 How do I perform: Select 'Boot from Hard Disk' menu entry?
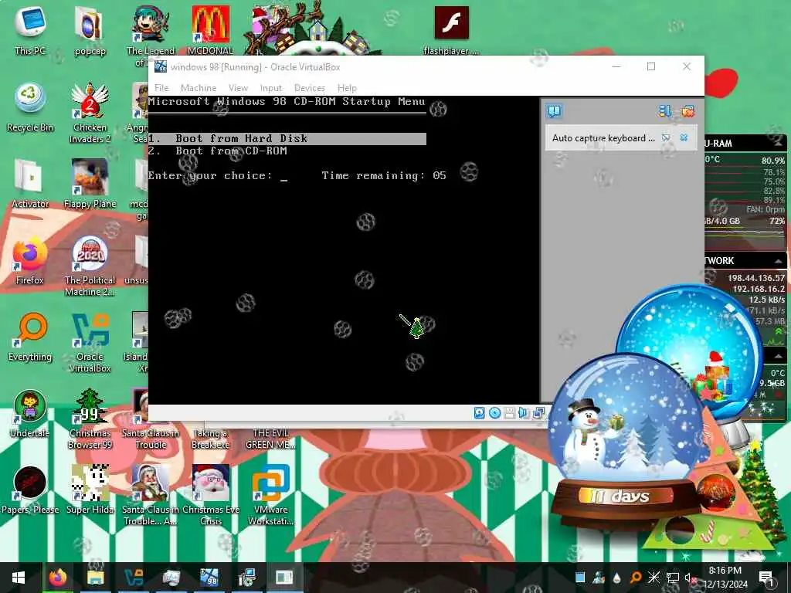coord(287,139)
